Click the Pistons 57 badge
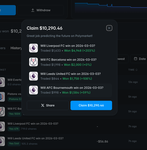Screen dimensions: 147x150 pos(15,99)
